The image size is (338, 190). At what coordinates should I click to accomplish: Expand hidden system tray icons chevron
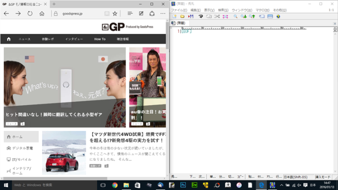[282, 185]
